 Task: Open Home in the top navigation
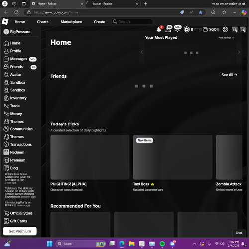[20, 22]
